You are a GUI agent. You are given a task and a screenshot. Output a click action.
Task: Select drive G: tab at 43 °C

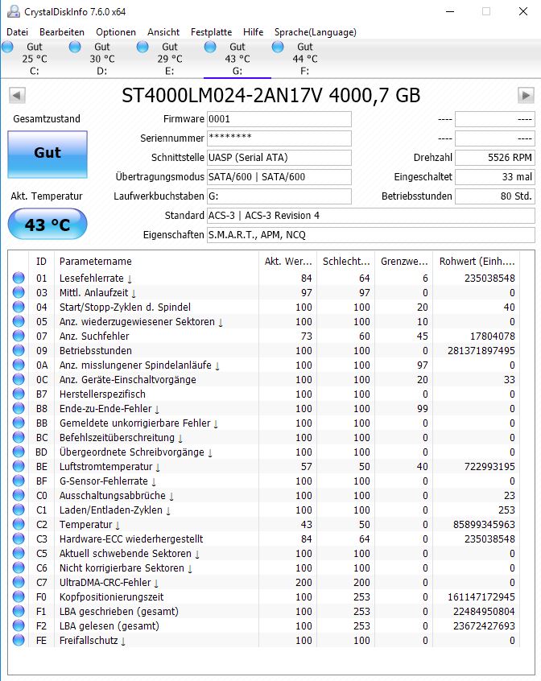pos(237,59)
